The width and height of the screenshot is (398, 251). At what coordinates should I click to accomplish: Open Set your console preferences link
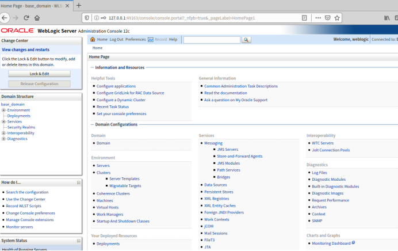[121, 114]
